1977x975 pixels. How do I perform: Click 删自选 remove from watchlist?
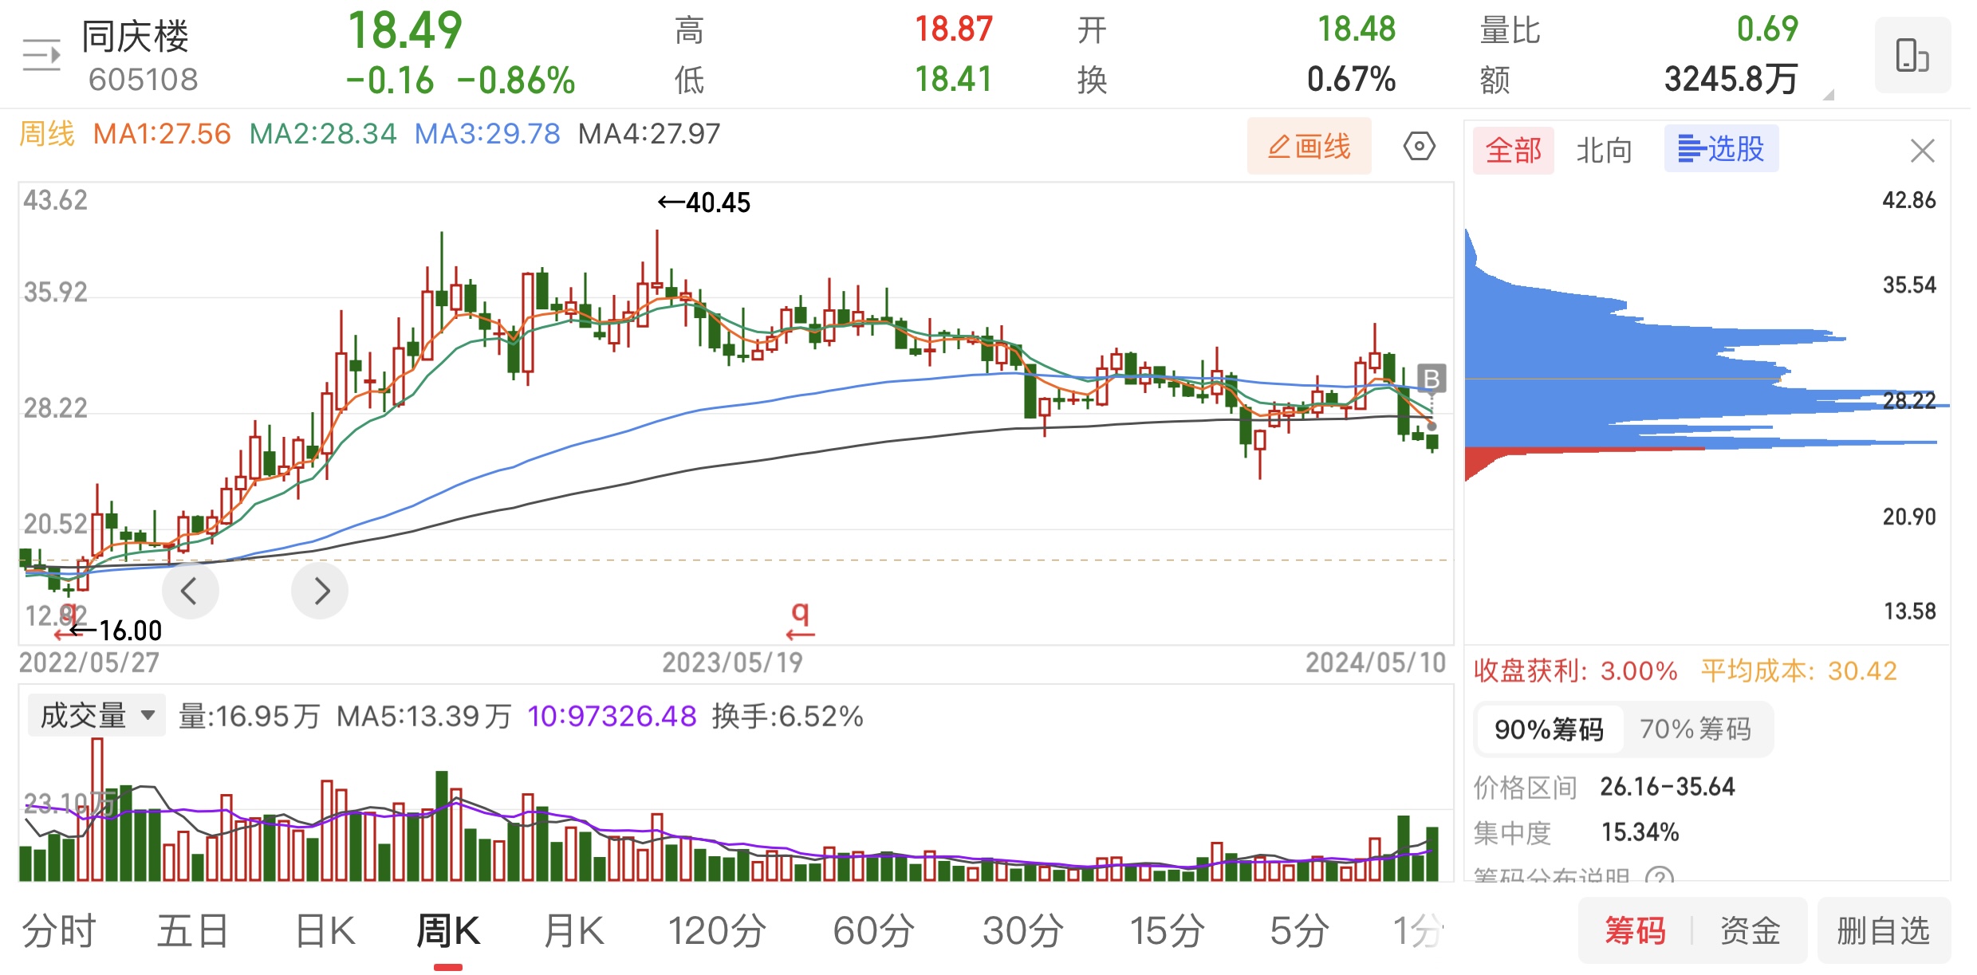(1883, 931)
